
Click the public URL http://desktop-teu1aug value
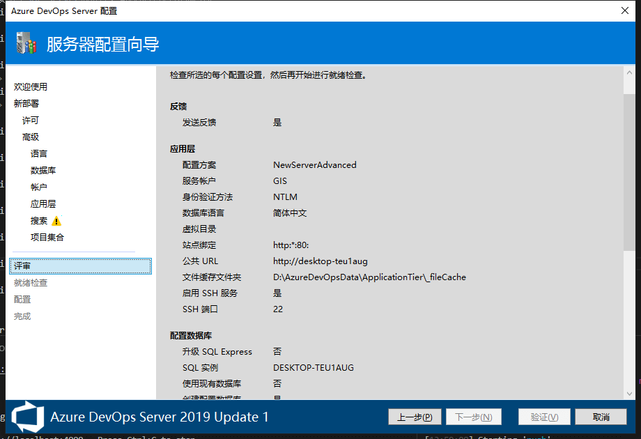point(320,261)
